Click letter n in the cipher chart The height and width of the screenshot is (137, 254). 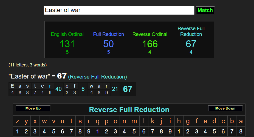(x=124, y=121)
